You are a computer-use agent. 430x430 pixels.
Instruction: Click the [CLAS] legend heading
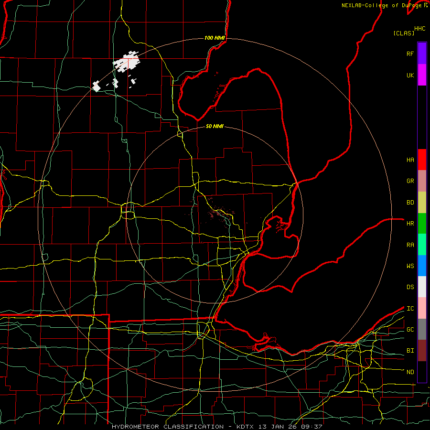tap(404, 33)
